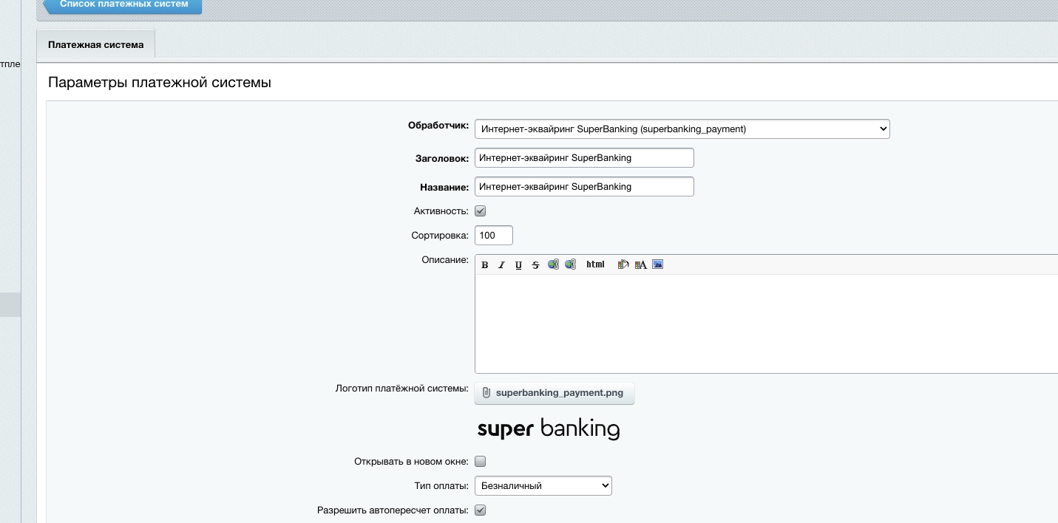Viewport: 1058px width, 523px height.
Task: Open Тип оплаты dropdown showing Безналичный
Action: [543, 485]
